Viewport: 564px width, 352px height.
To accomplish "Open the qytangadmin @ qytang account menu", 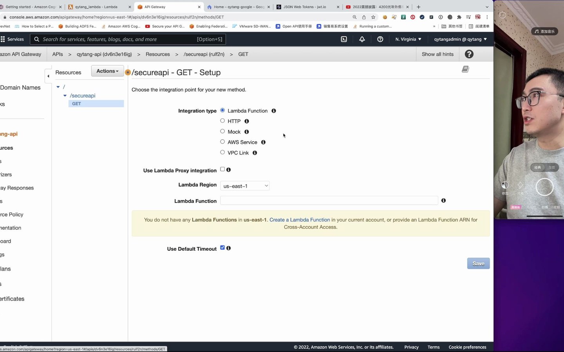I will coord(460,39).
